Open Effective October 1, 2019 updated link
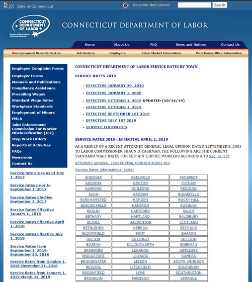This screenshot has width=252, height=282. (x=114, y=100)
